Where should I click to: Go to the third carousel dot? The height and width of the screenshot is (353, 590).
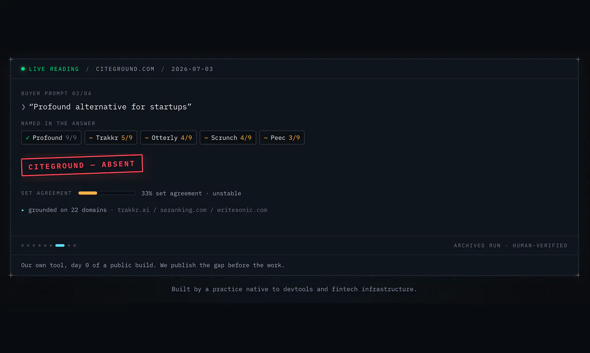coord(34,245)
